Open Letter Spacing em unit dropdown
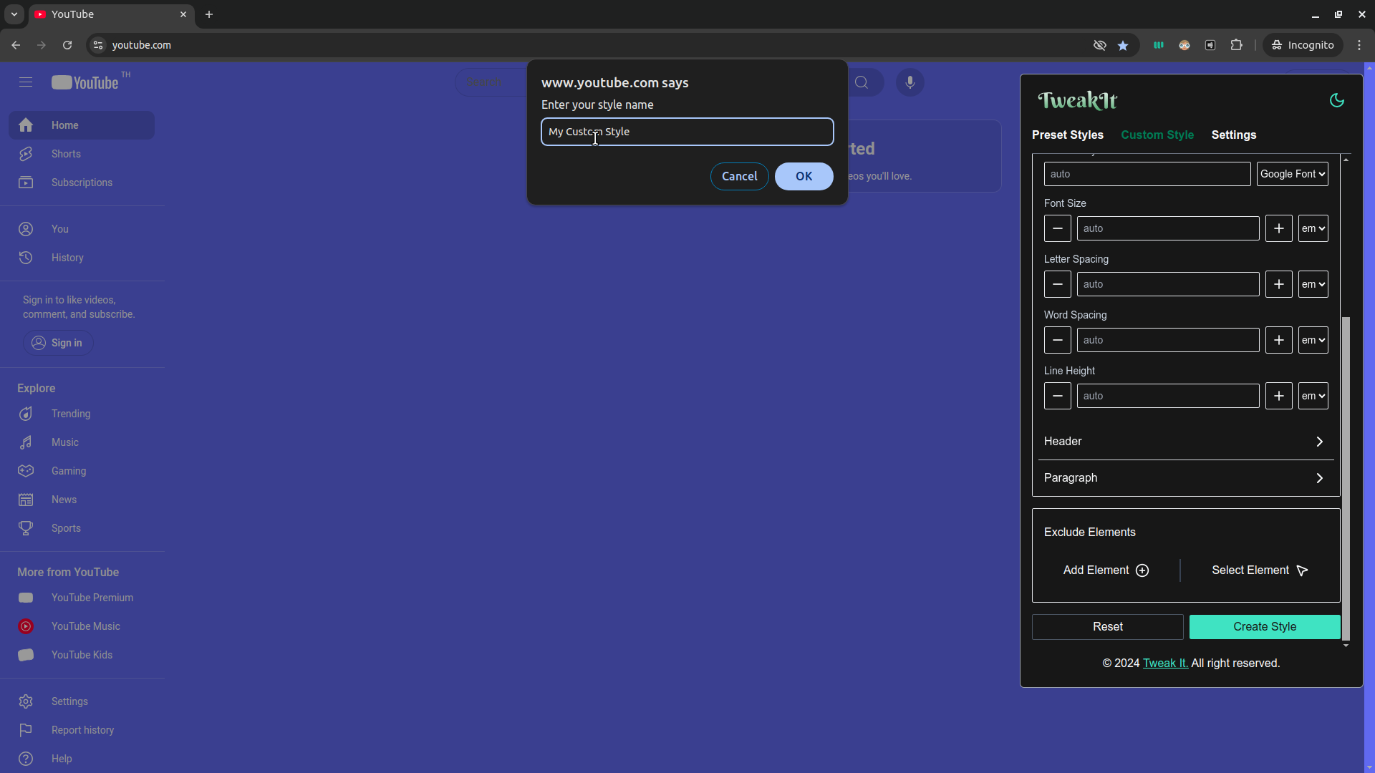Image resolution: width=1375 pixels, height=773 pixels. tap(1313, 284)
